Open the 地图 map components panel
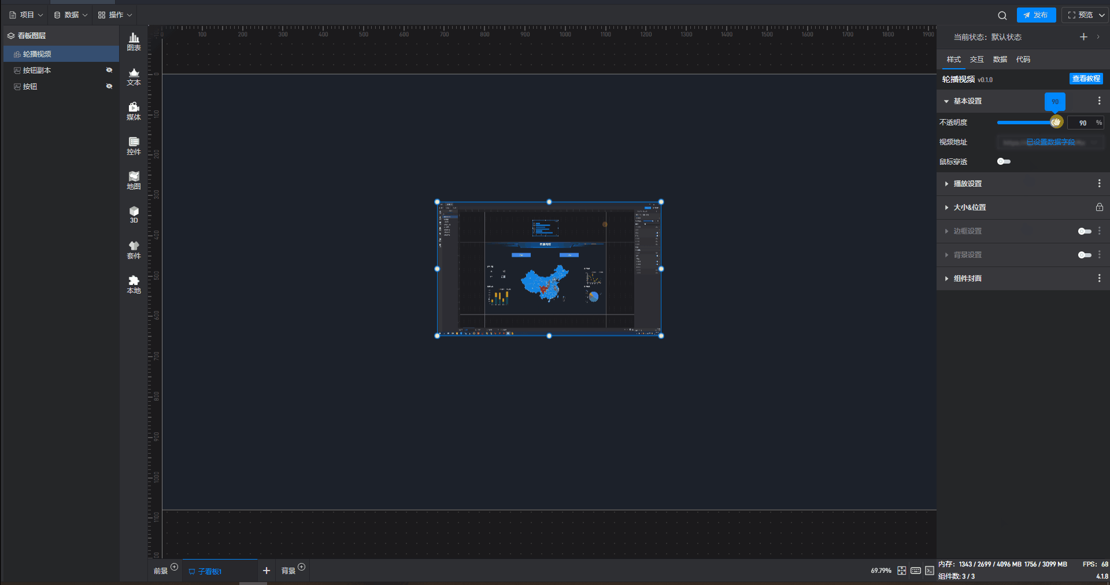 click(x=134, y=180)
